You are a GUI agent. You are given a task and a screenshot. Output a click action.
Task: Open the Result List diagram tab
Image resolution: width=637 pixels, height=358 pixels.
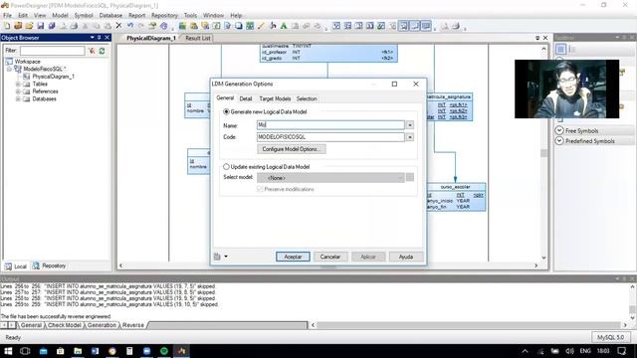[x=197, y=38]
